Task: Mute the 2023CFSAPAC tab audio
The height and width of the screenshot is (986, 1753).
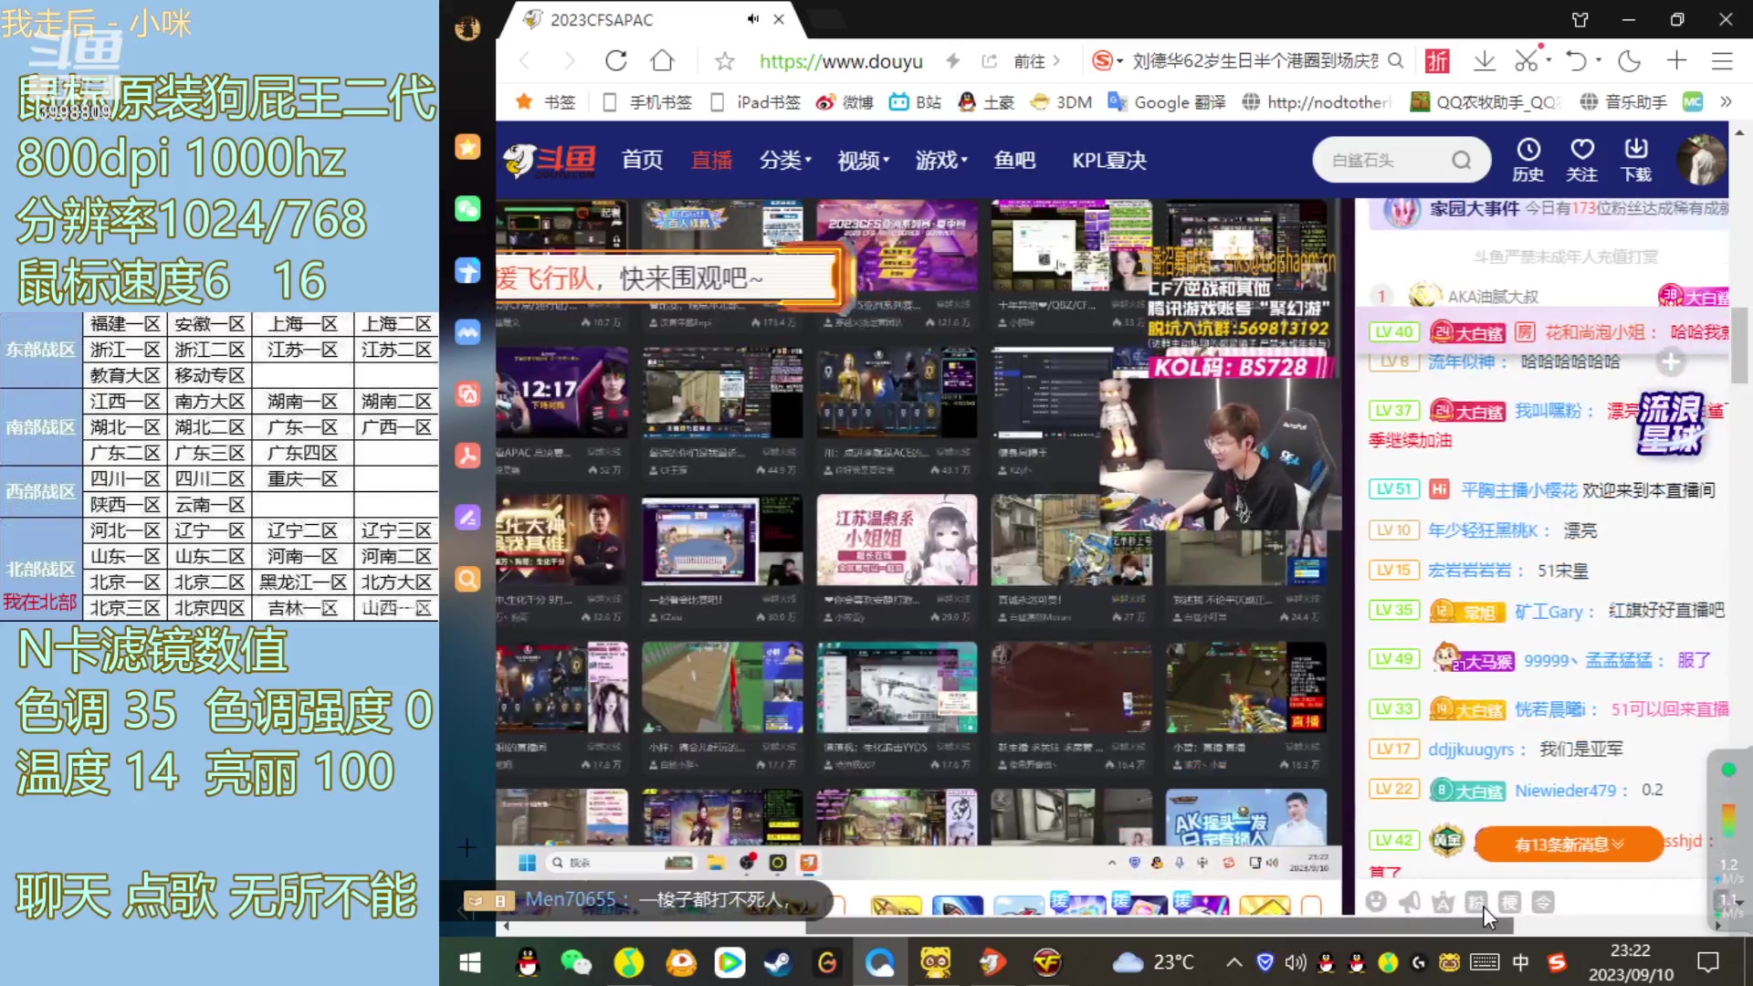Action: pyautogui.click(x=752, y=19)
